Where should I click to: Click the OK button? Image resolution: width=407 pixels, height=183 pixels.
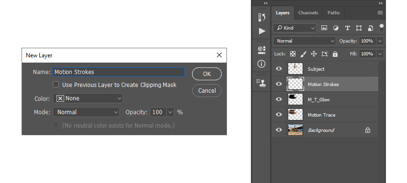(x=207, y=74)
